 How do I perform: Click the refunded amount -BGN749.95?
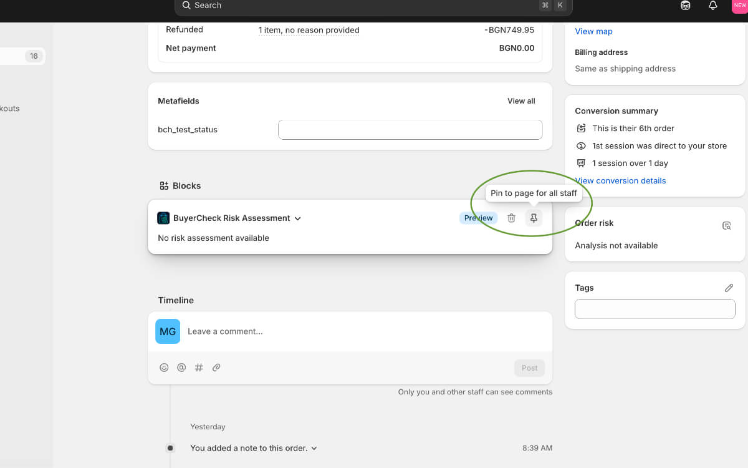click(x=509, y=30)
